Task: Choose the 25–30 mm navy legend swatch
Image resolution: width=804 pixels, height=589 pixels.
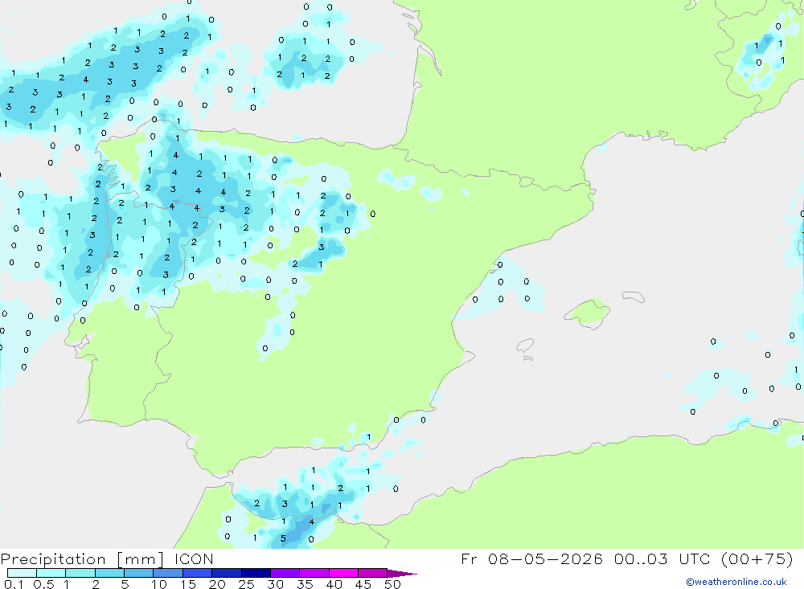Action: click(x=256, y=573)
